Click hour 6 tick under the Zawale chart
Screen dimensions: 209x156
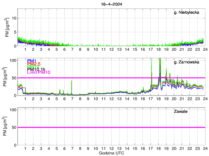64,149
